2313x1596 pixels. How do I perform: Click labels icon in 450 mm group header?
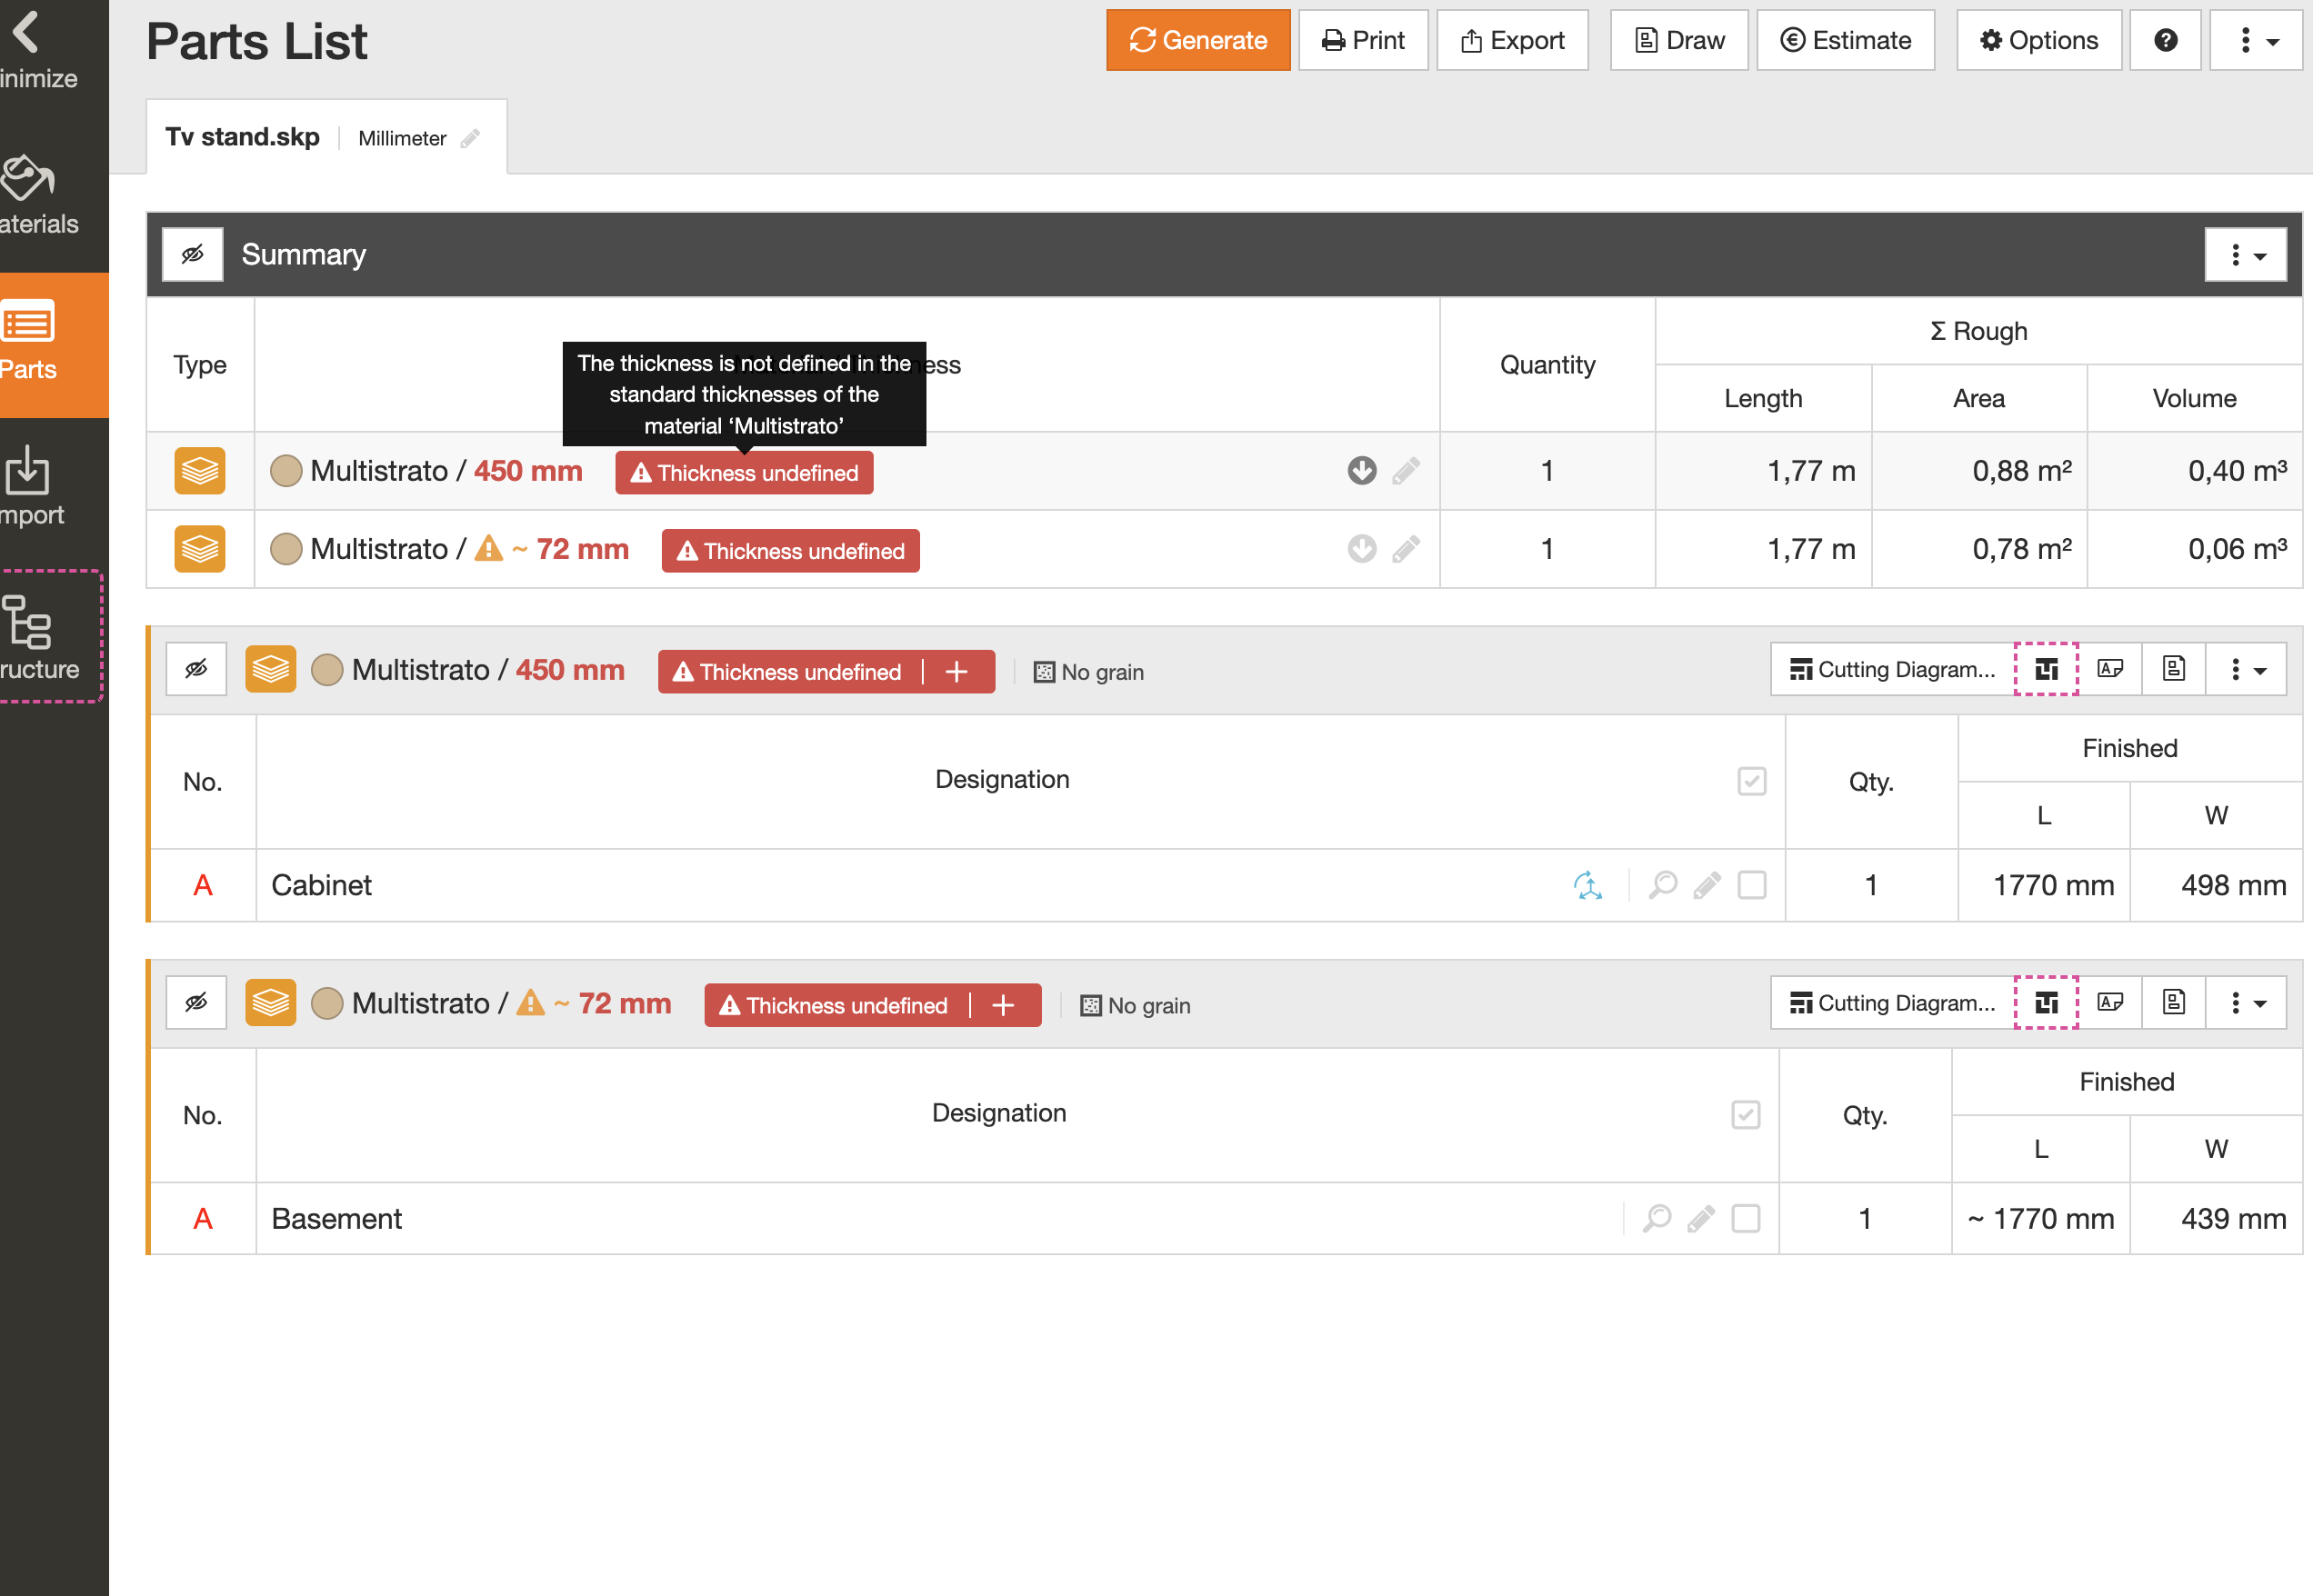(x=2110, y=669)
